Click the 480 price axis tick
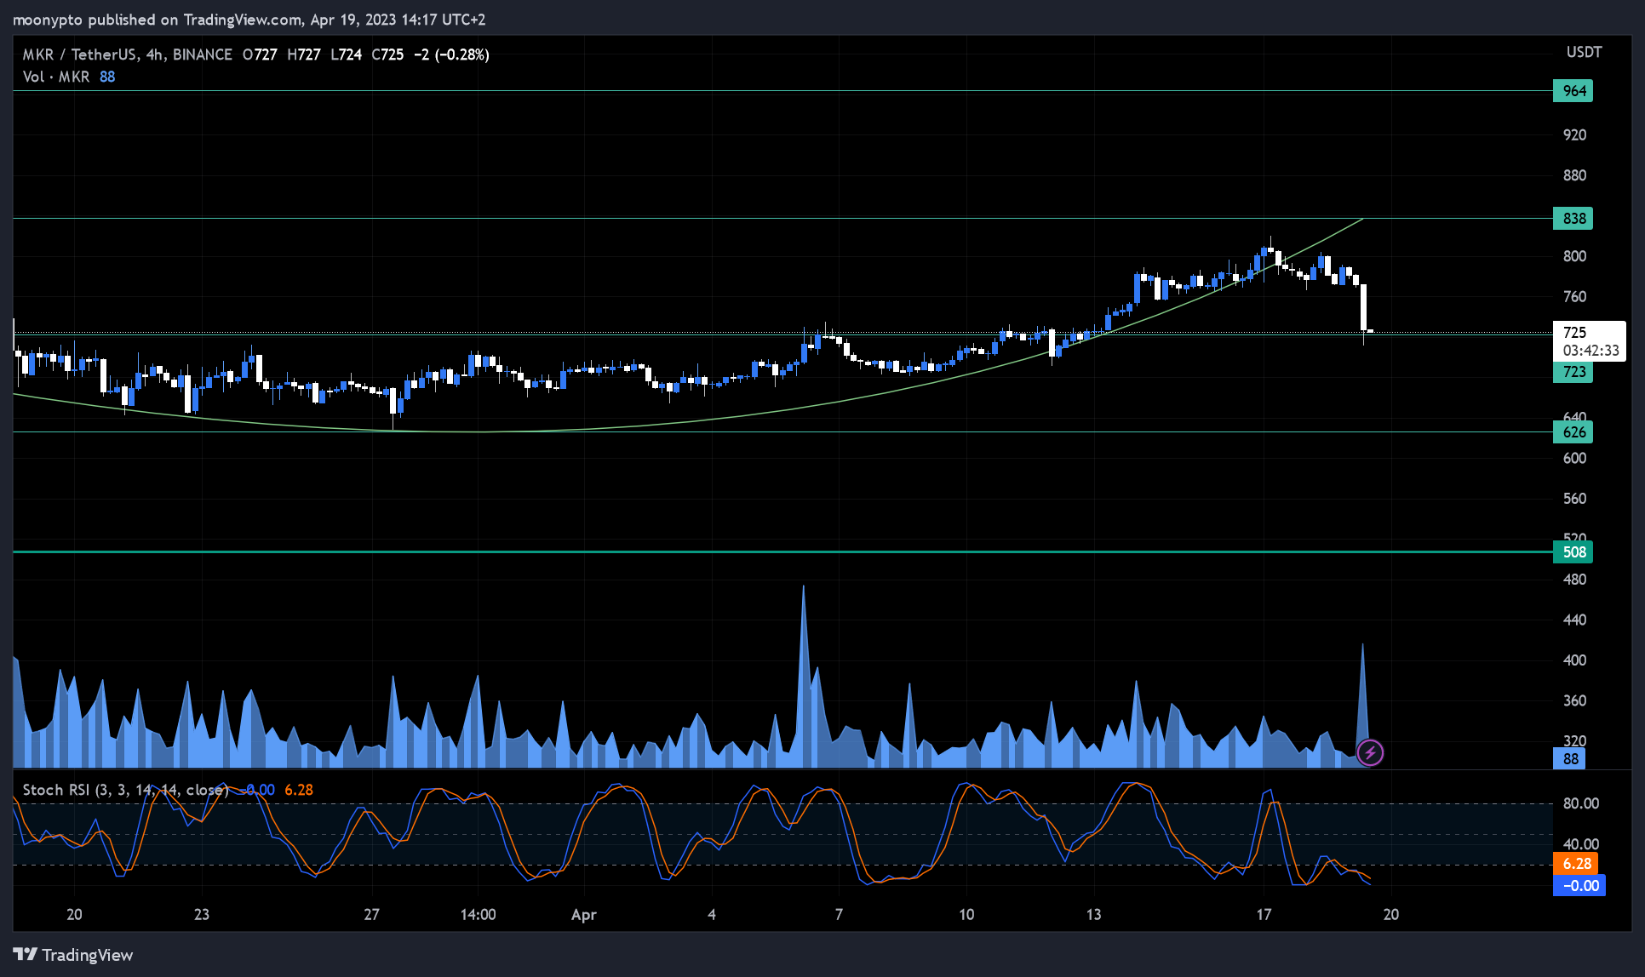Image resolution: width=1645 pixels, height=977 pixels. (1574, 580)
